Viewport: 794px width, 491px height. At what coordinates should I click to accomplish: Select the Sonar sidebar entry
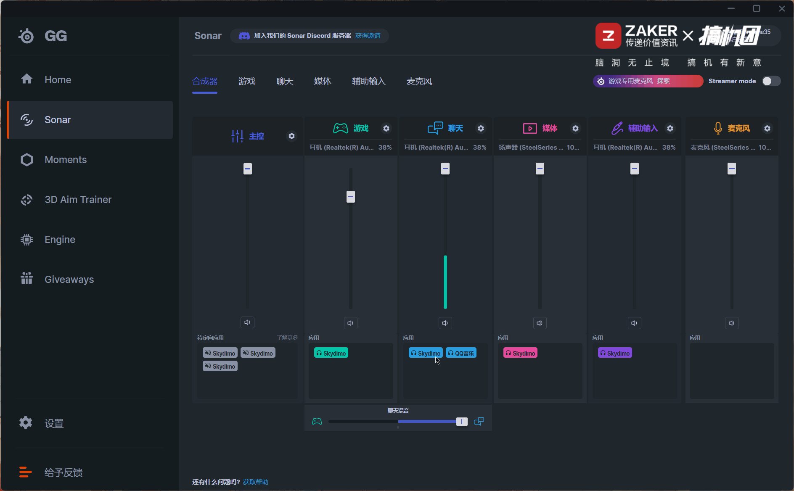click(x=90, y=120)
